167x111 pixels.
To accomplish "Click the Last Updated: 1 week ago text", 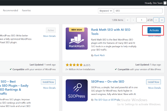I will 43,65.
